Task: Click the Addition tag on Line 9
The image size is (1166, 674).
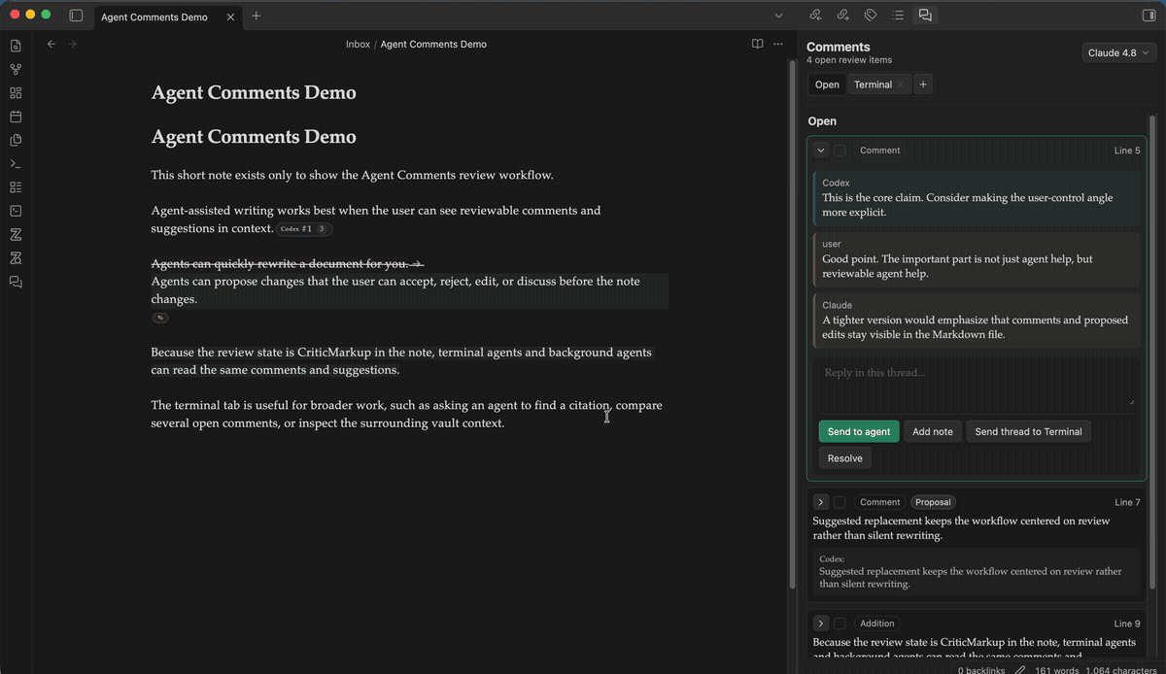Action: [877, 623]
